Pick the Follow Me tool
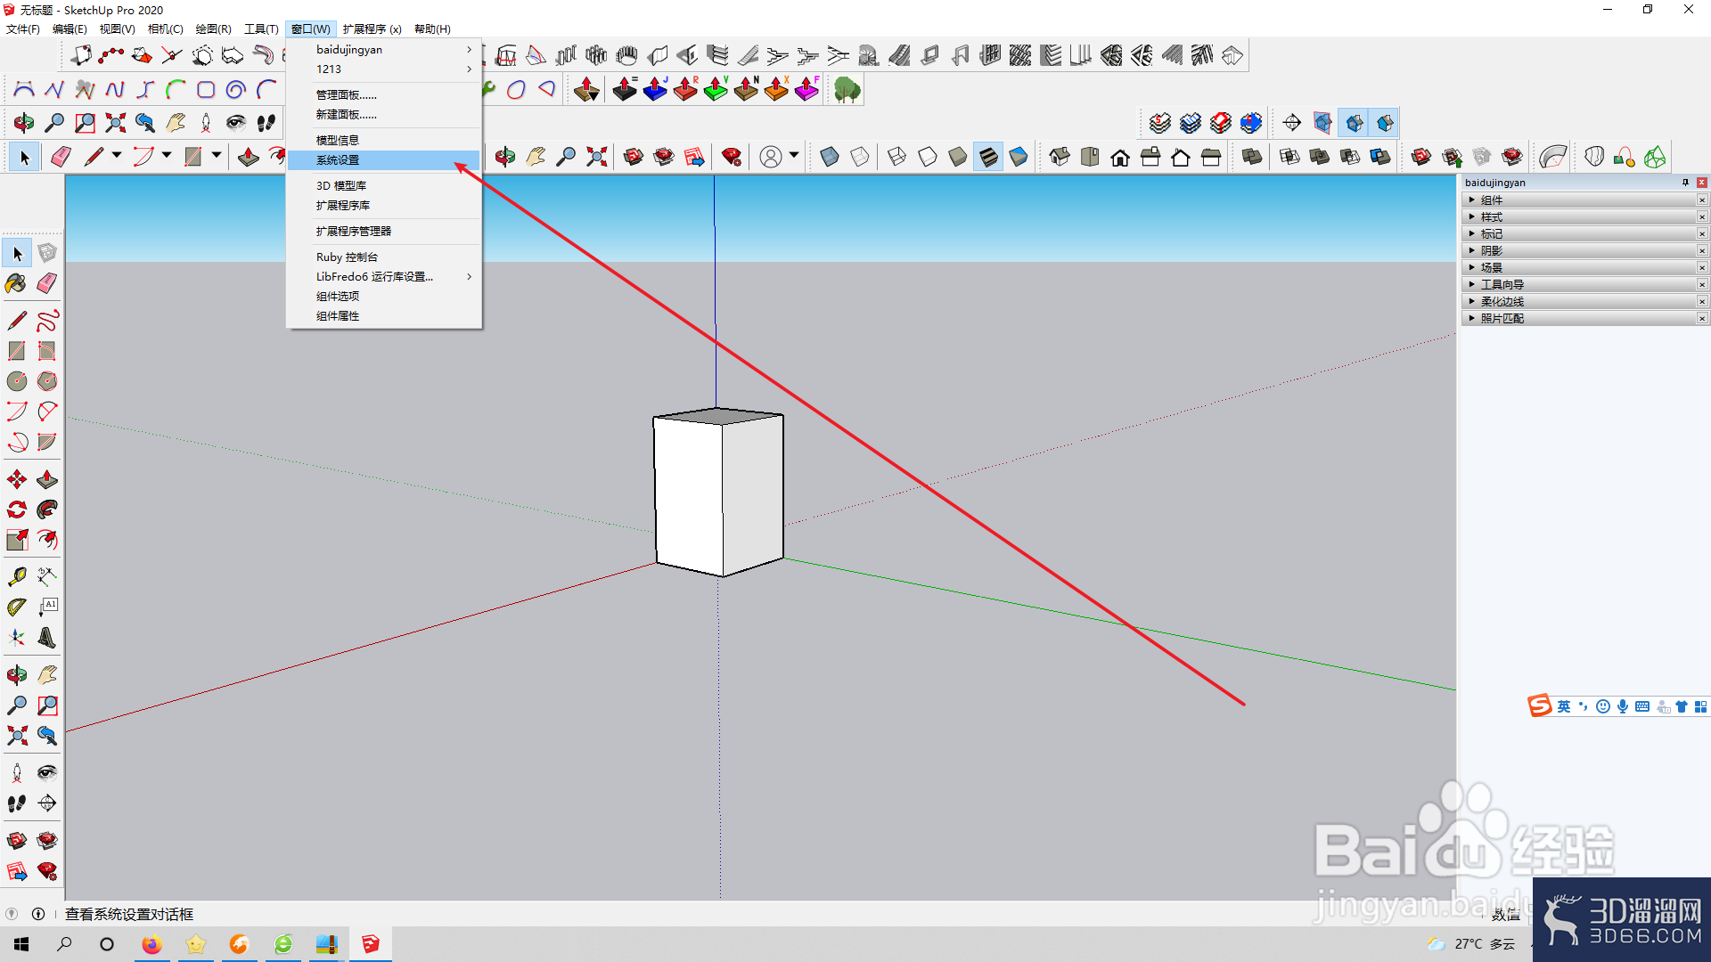The width and height of the screenshot is (1711, 962). pos(47,510)
